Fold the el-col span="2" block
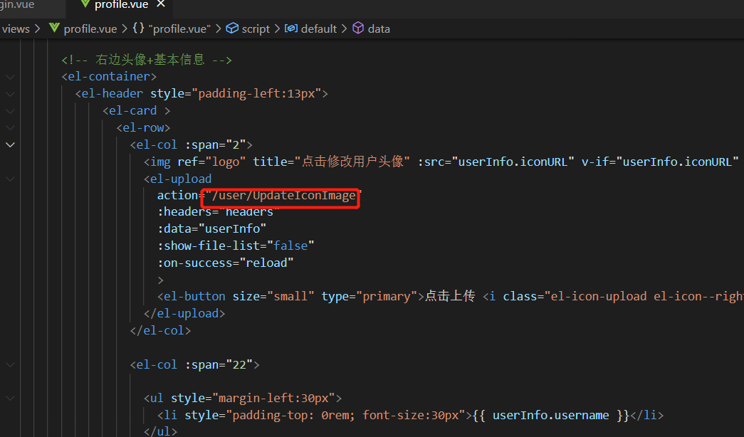The height and width of the screenshot is (437, 744). 10,145
